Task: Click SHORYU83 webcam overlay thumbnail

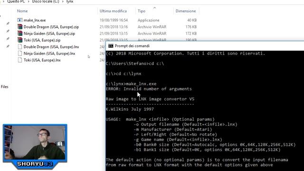Action: (x=35, y=146)
